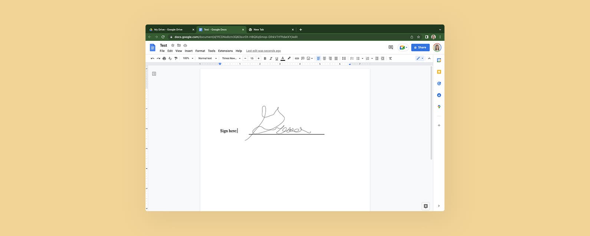Star the Test document
Viewport: 590px width, 236px height.
pyautogui.click(x=173, y=45)
